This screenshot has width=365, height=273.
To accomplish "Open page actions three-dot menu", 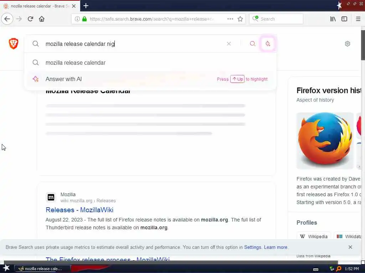I will click(230, 19).
